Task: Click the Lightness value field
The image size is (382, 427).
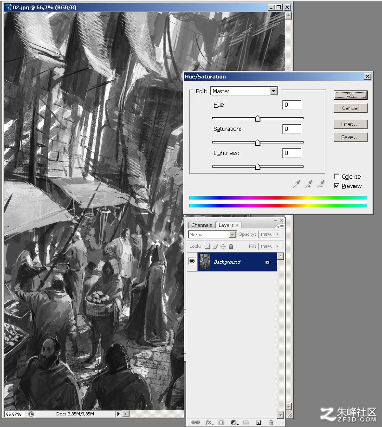Action: [x=291, y=153]
